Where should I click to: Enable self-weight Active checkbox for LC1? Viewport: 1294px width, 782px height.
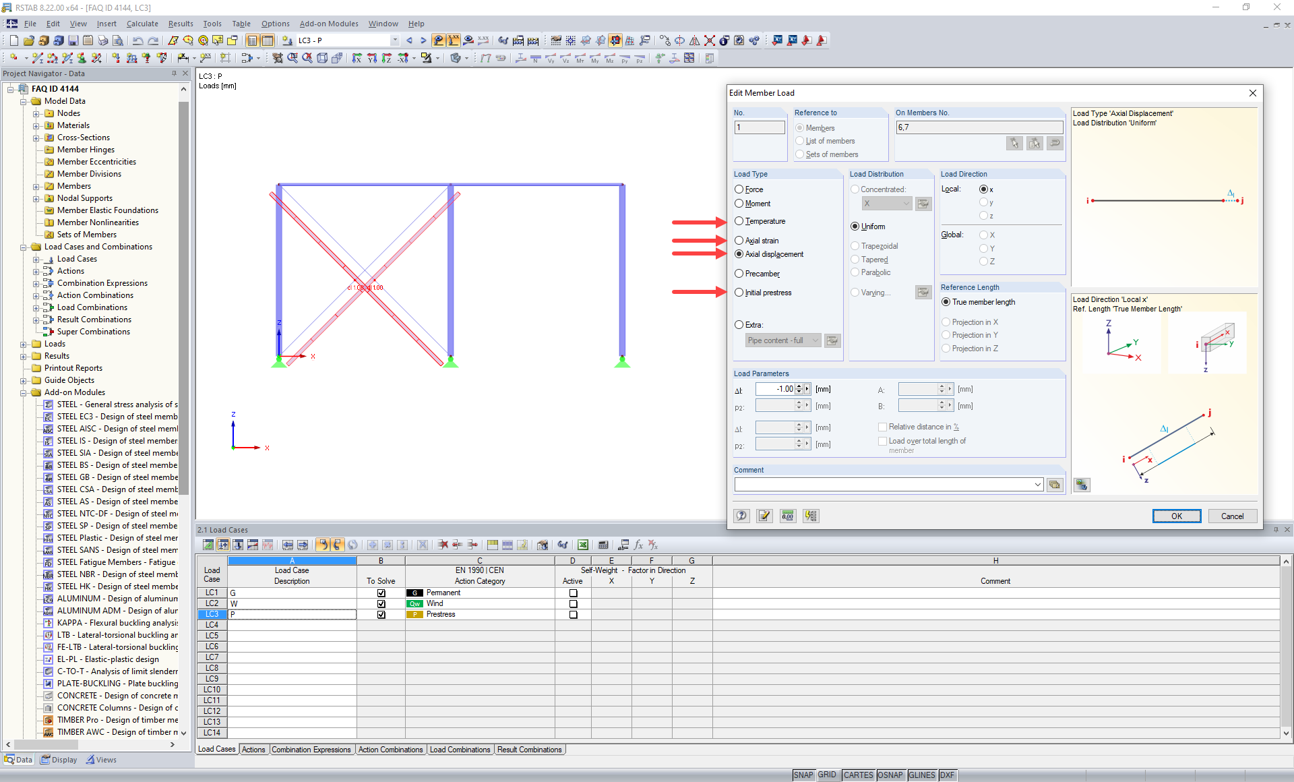(x=574, y=593)
